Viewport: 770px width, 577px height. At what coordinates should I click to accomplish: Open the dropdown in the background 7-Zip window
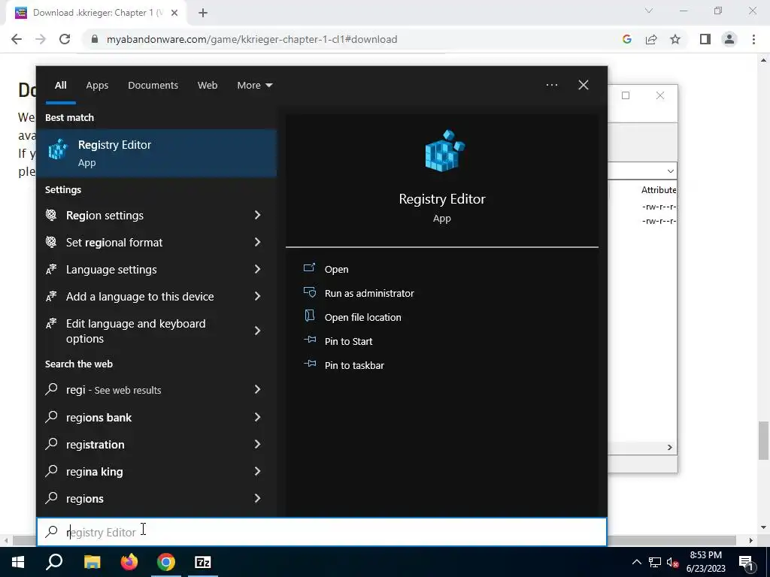[x=670, y=171]
